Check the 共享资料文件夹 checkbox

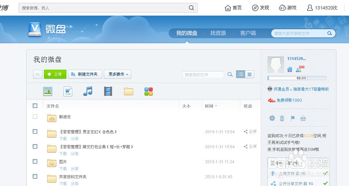(x=35, y=177)
